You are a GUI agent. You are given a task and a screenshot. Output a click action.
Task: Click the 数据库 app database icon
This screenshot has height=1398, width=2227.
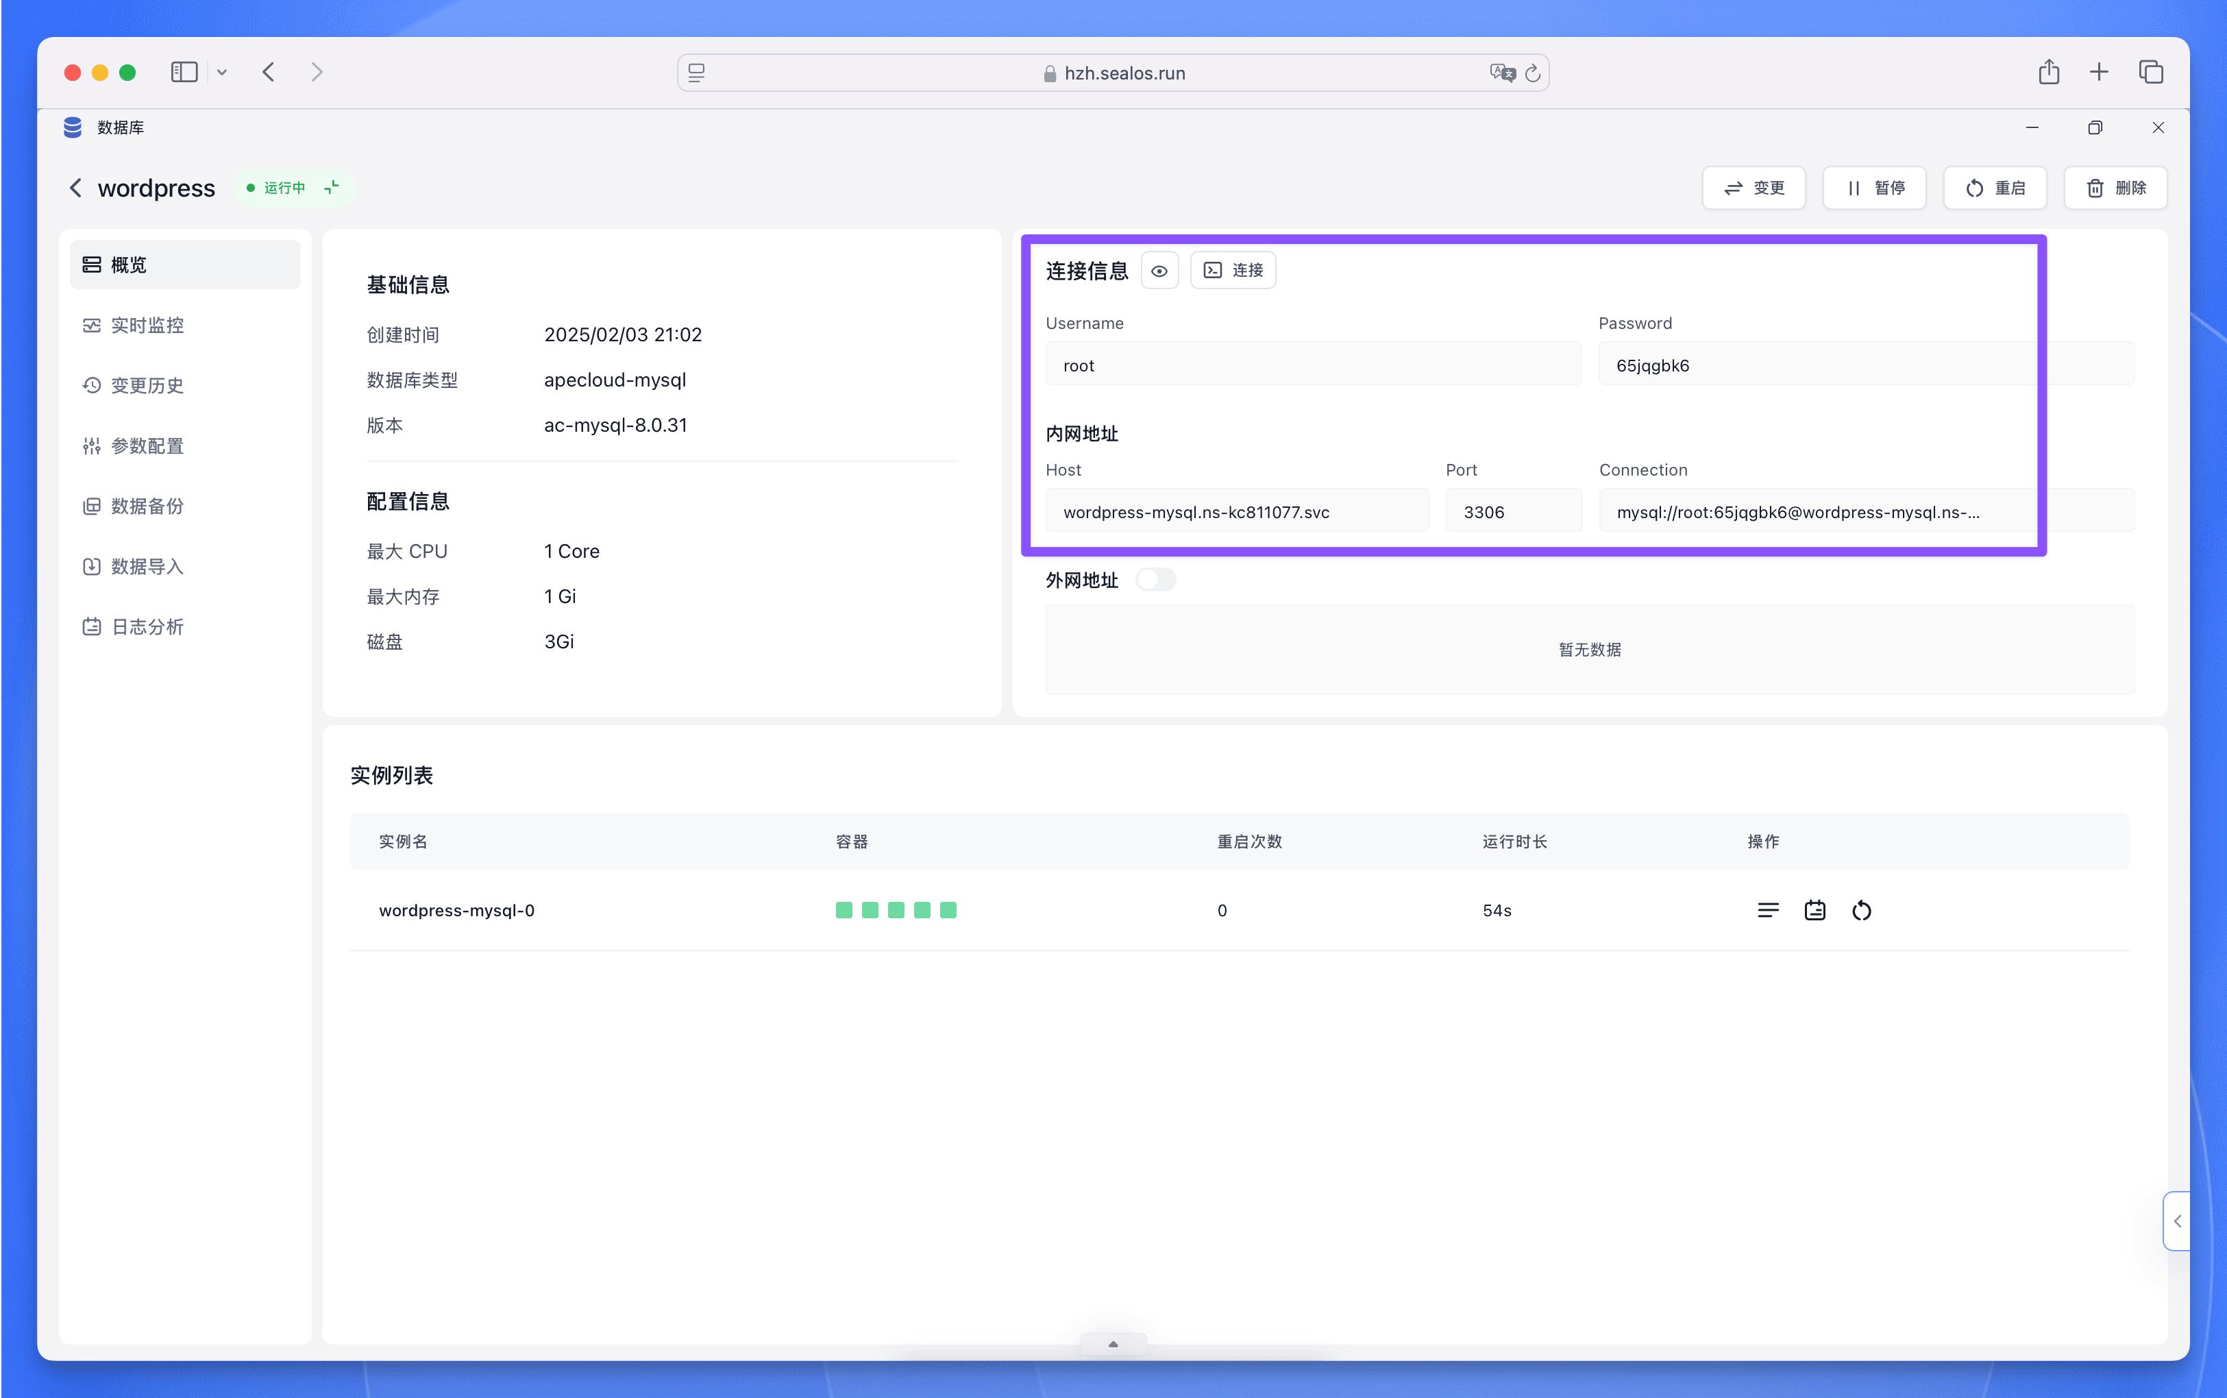(x=72, y=127)
